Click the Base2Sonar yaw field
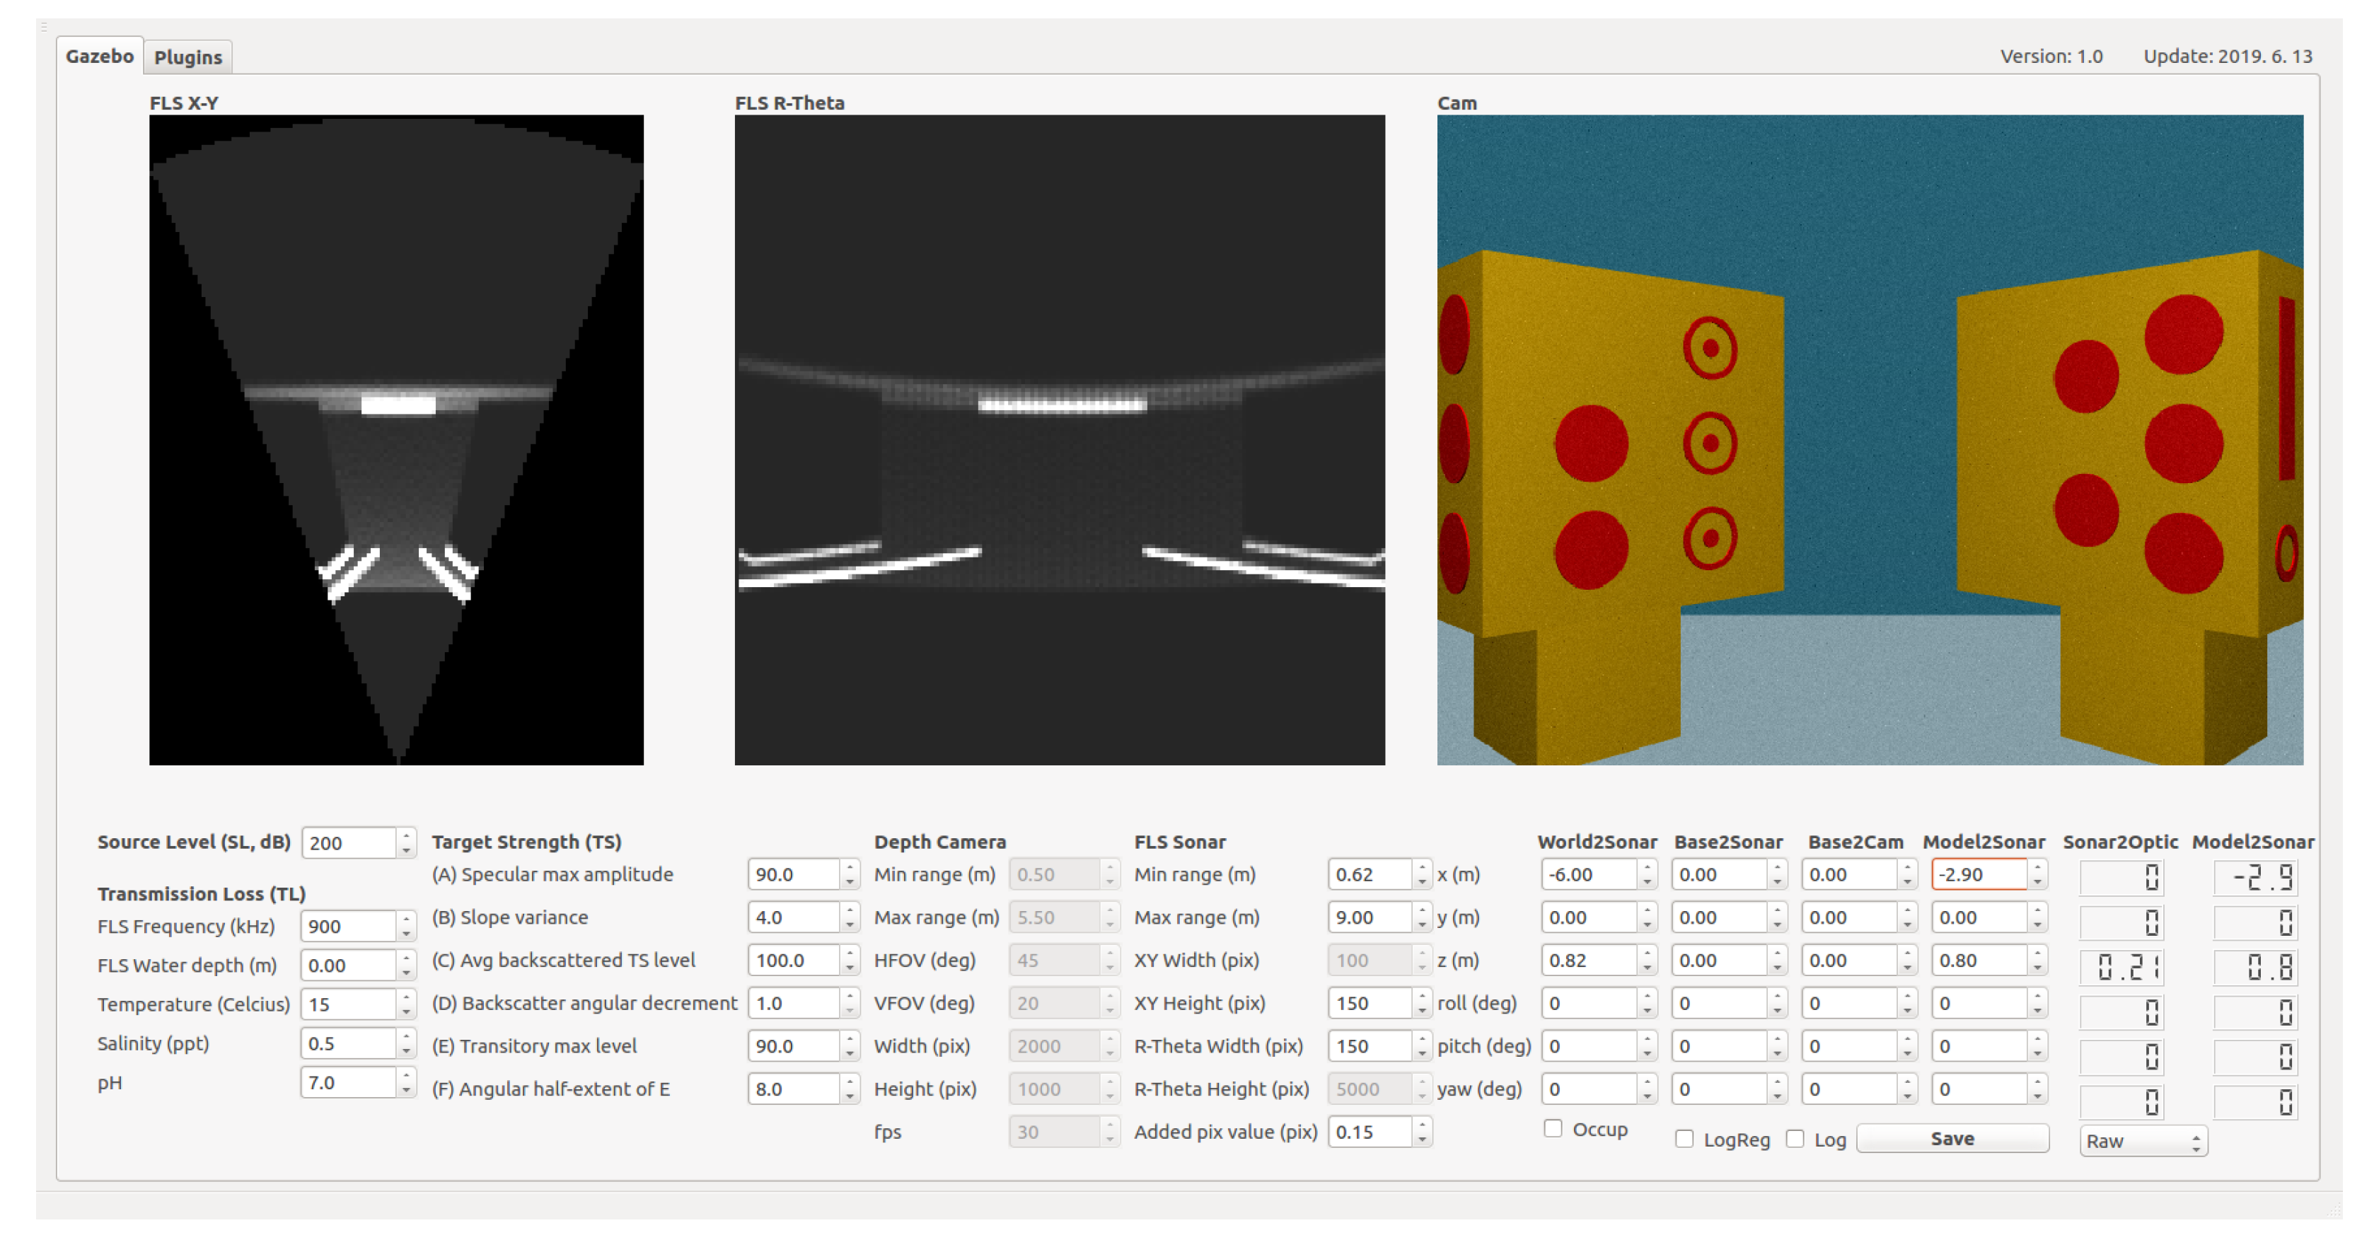Viewport: 2362px width, 1235px height. click(x=1720, y=1089)
